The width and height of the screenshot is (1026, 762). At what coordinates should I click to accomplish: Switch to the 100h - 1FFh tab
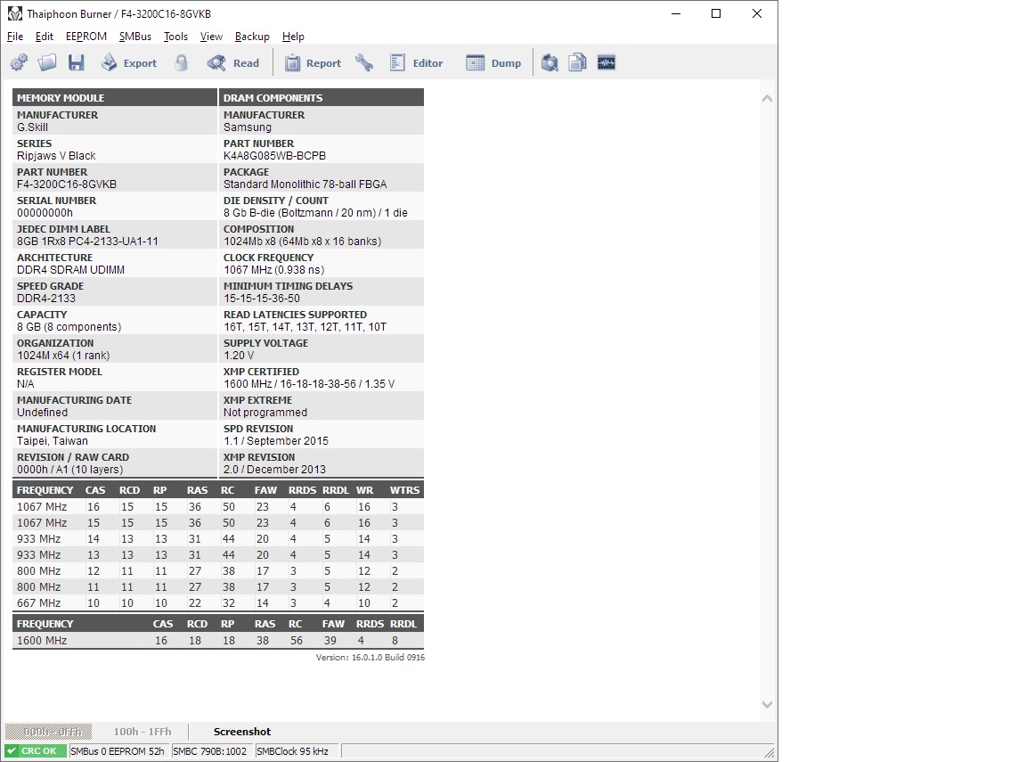click(x=142, y=731)
